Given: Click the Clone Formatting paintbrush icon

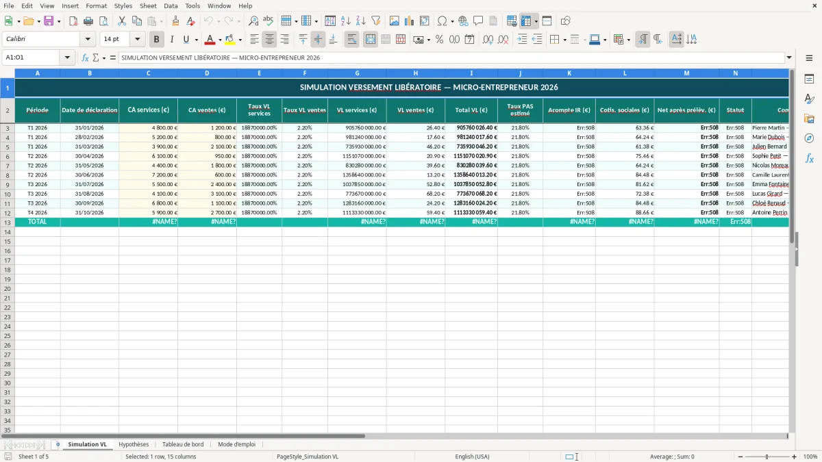Looking at the screenshot, I should click(x=175, y=21).
